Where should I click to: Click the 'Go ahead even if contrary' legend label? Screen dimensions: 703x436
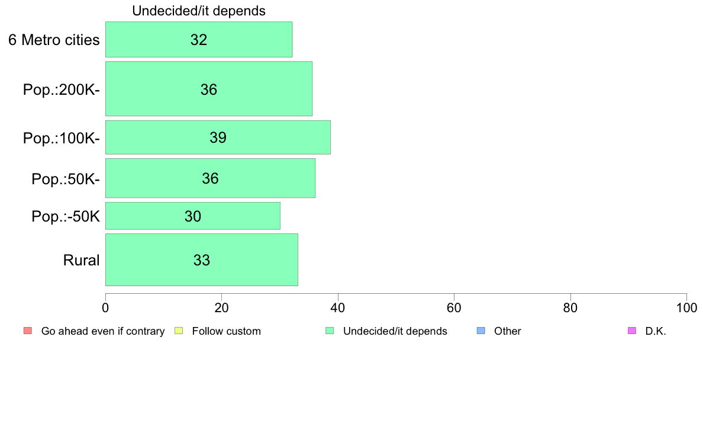tap(103, 331)
